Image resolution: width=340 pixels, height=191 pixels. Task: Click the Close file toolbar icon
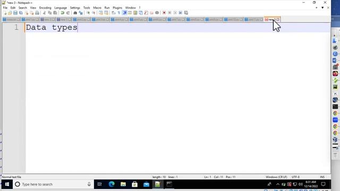[27, 13]
